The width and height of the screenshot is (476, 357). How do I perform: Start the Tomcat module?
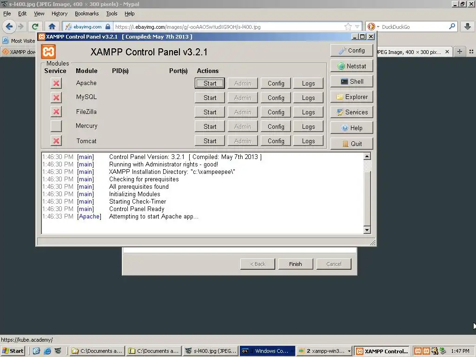210,141
